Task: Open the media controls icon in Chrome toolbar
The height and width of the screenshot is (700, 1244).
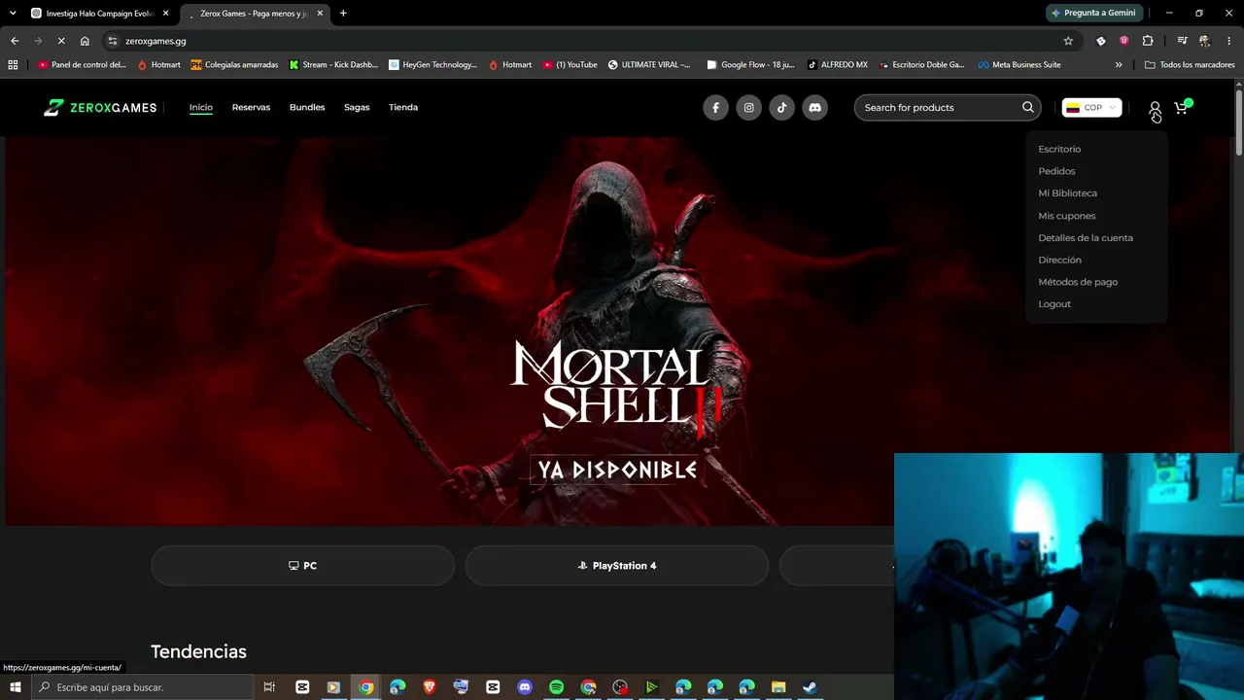Action: 1182,41
